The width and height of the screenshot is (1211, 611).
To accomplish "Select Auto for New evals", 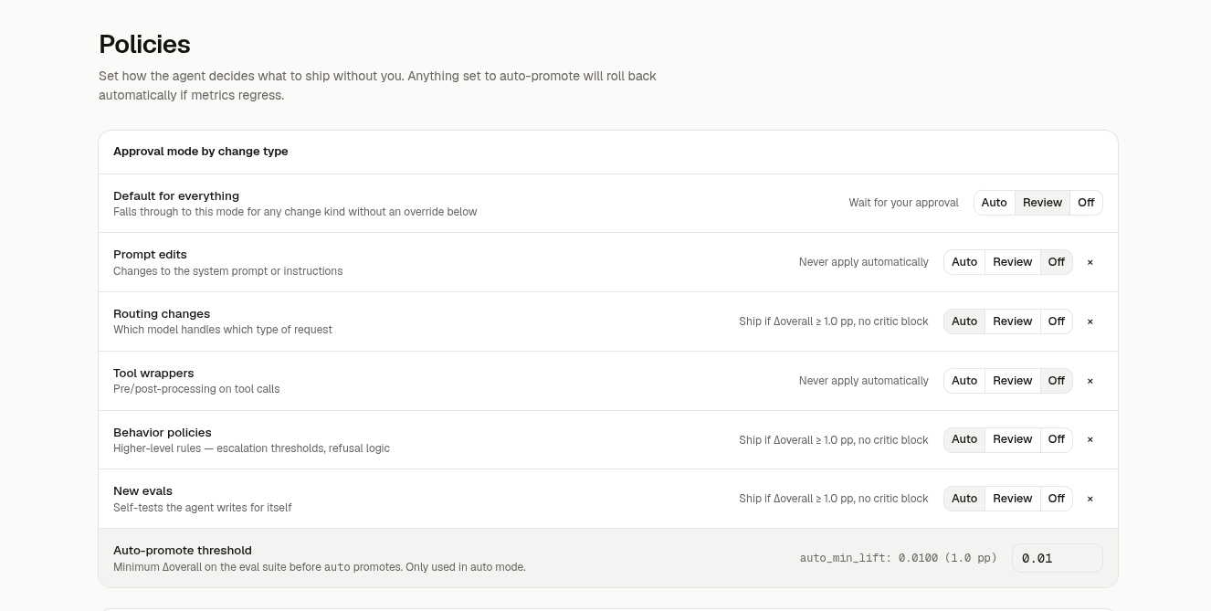I will pyautogui.click(x=964, y=499).
